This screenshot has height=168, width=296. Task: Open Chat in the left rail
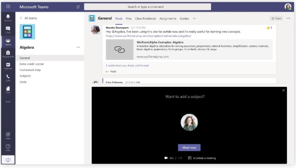[8, 30]
